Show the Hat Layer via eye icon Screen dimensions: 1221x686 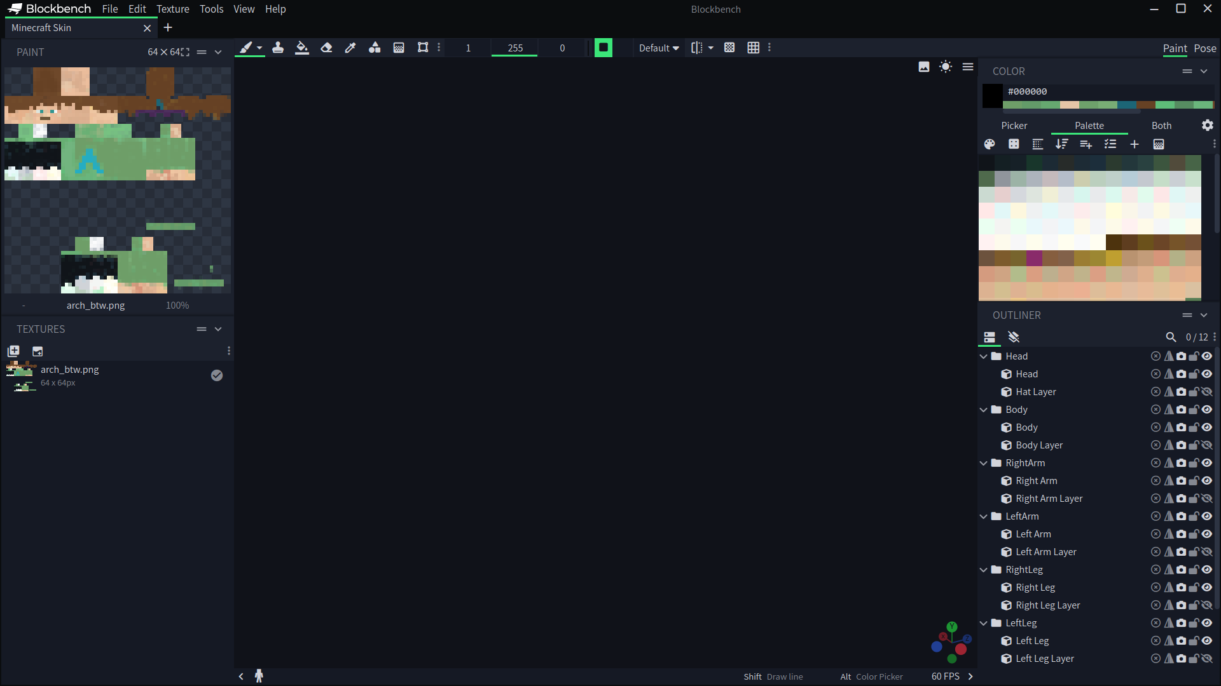click(x=1207, y=392)
